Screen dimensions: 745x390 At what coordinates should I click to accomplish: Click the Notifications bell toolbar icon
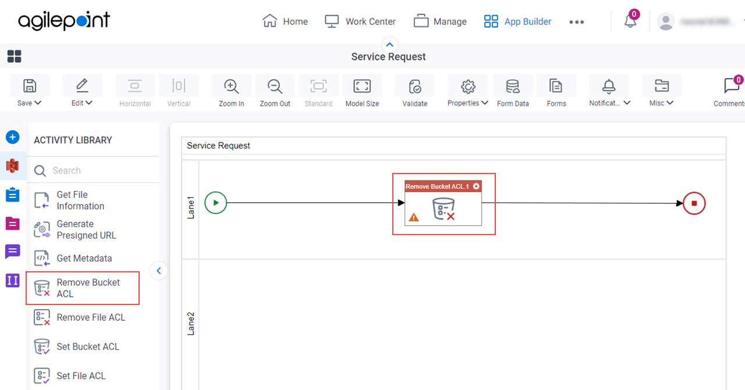[609, 86]
